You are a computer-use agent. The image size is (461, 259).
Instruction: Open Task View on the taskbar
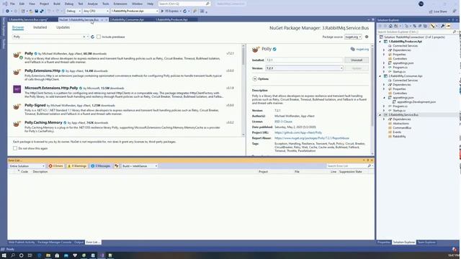[30, 255]
